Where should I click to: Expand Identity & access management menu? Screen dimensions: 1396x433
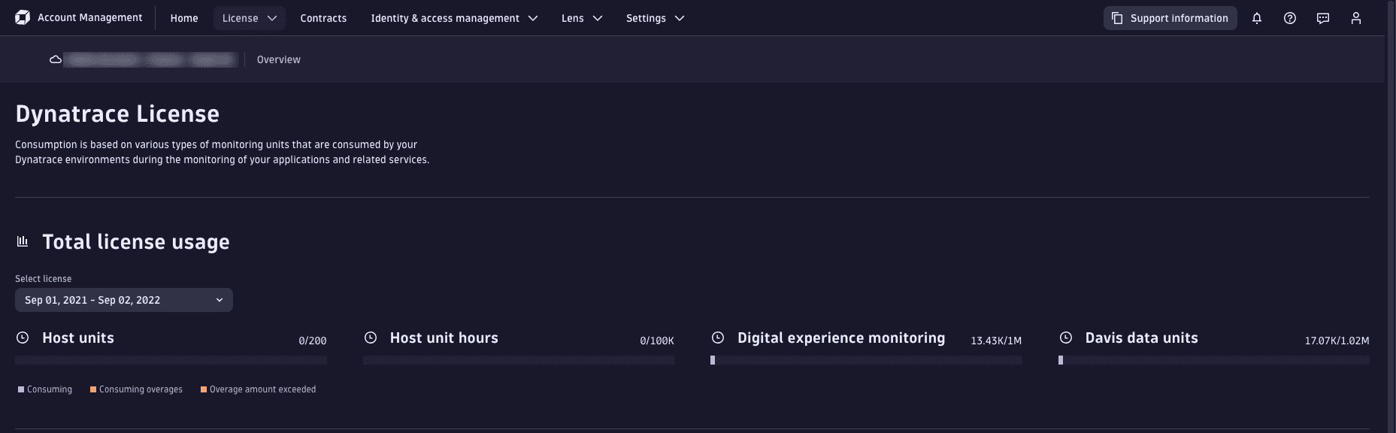pyautogui.click(x=454, y=18)
